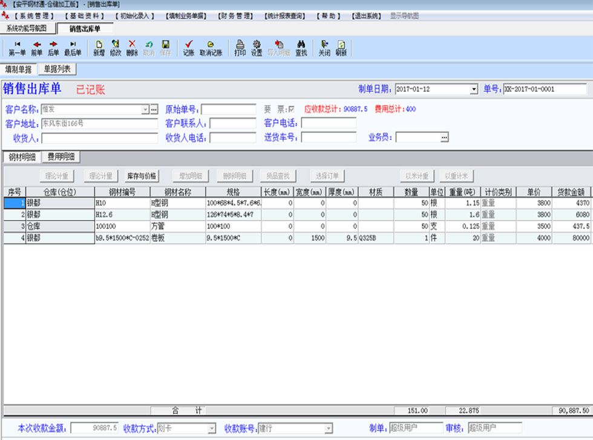The width and height of the screenshot is (593, 440).
Task: Click the ellipsis button beside 客户名称
Action: [x=154, y=109]
